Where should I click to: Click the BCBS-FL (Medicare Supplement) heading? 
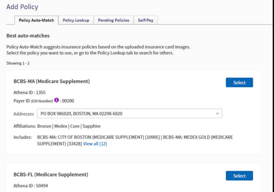51,175
